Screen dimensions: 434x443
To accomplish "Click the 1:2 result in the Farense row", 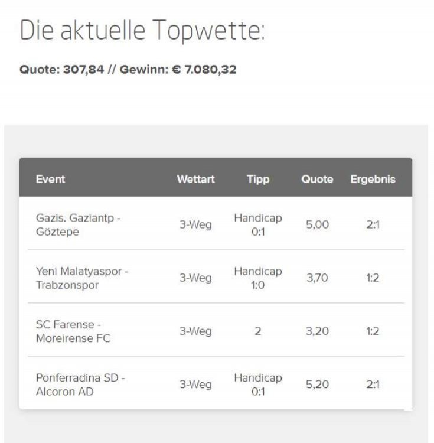I will (x=373, y=331).
